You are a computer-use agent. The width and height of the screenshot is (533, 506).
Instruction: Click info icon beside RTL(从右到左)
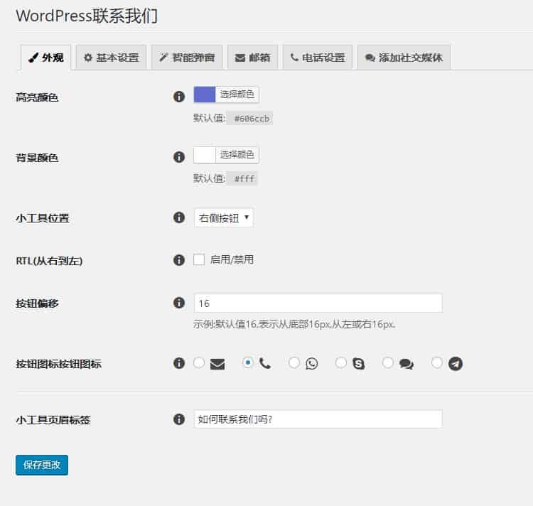(179, 260)
